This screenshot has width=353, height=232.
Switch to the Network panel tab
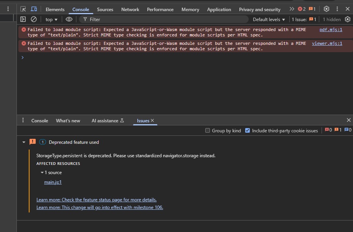130,9
